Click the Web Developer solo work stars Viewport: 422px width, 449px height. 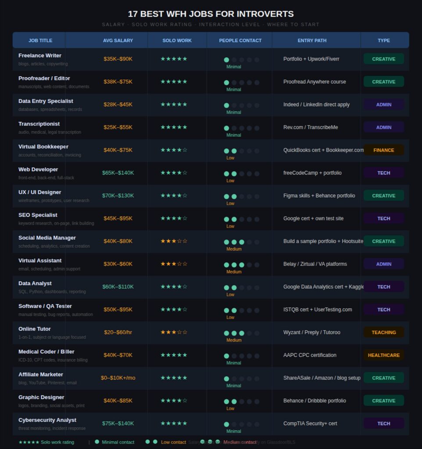coord(174,173)
